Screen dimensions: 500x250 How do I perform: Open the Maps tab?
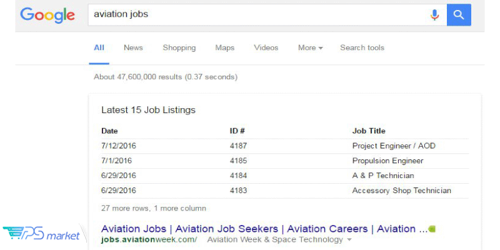[x=225, y=48]
